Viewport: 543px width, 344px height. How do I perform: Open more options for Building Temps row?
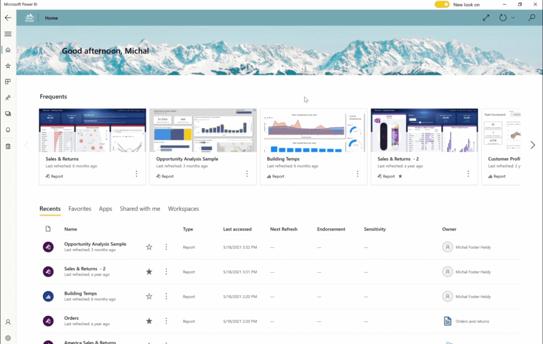tap(166, 296)
